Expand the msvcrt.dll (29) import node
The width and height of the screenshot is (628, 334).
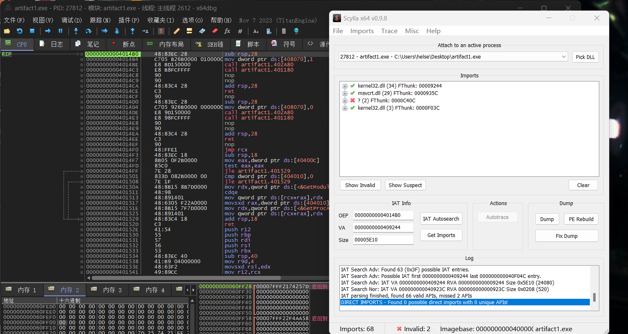[x=345, y=93]
